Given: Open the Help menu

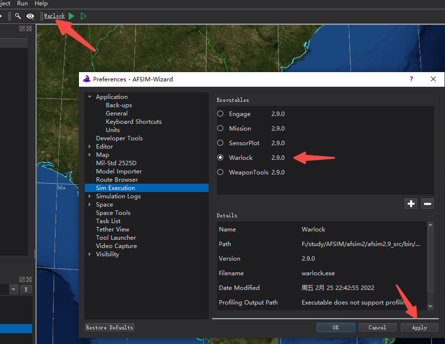Looking at the screenshot, I should (41, 3).
